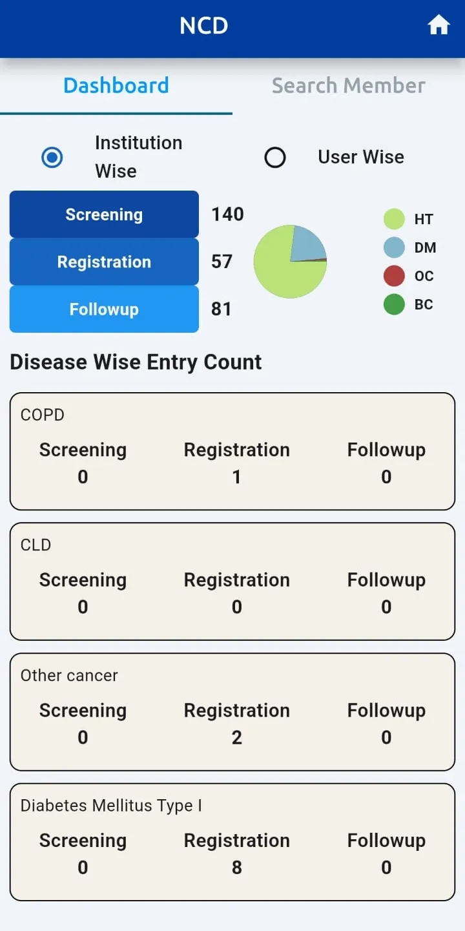
Task: Tap the disease distribution pie chart
Action: click(x=290, y=262)
